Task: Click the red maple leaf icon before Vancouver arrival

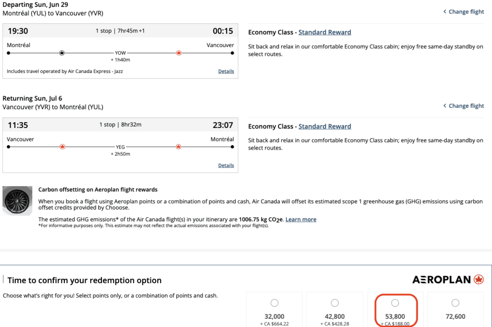Action: (x=179, y=53)
